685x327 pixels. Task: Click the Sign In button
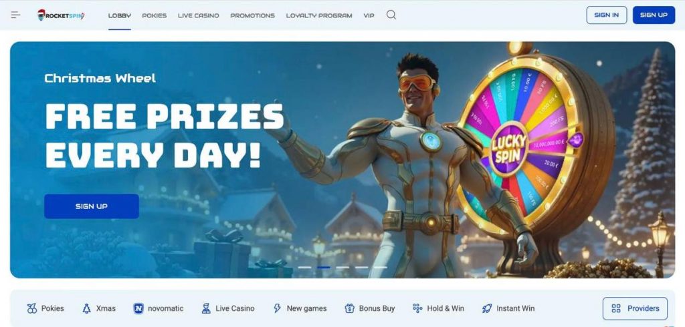tap(606, 15)
